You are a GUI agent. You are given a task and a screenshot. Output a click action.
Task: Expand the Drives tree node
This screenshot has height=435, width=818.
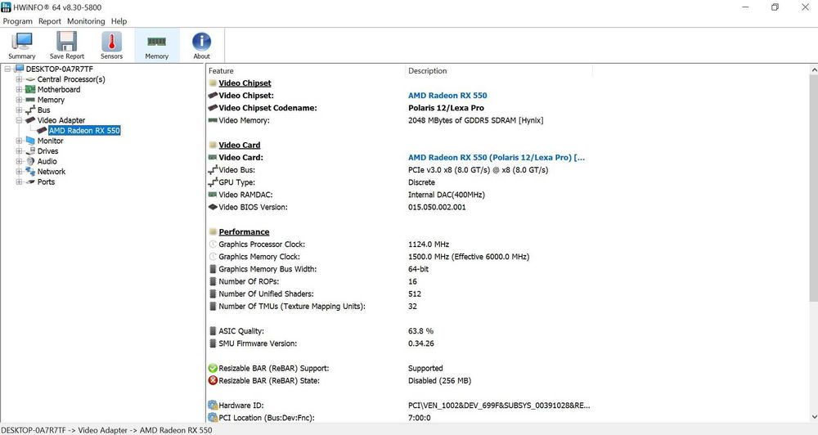pos(20,151)
